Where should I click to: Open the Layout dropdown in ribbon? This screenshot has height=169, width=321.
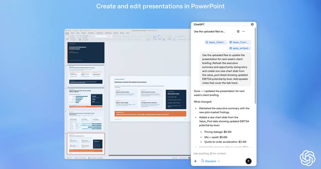coord(86,36)
